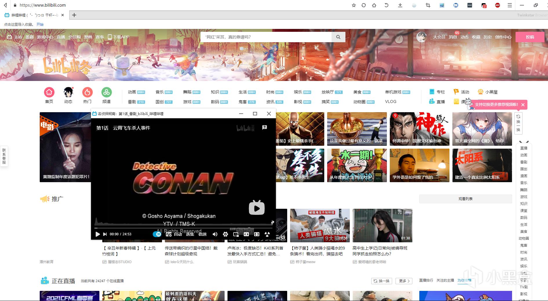Open the screenshot crop tool
Image resolution: width=548 pixels, height=301 pixels.
pyautogui.click(x=428, y=5)
